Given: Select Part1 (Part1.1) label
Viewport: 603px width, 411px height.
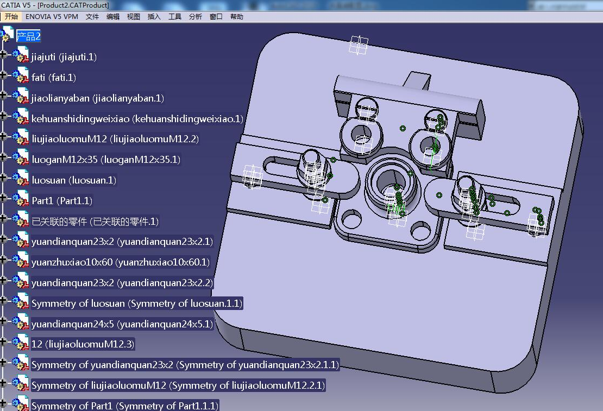Looking at the screenshot, I should [x=62, y=201].
